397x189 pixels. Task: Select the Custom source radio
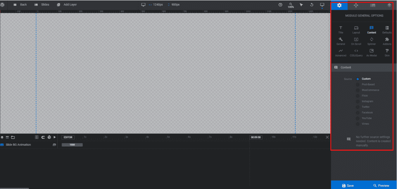358,79
